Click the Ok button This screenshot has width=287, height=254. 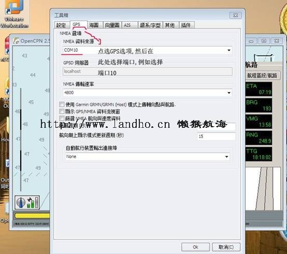pyautogui.click(x=195, y=247)
